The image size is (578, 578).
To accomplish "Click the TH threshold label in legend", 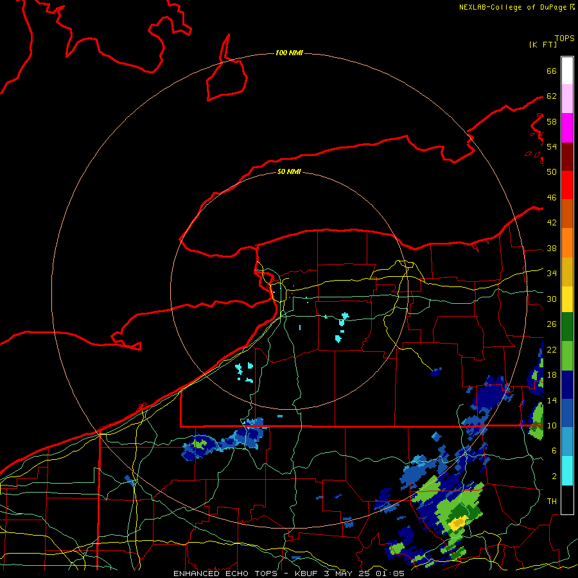I will (552, 502).
